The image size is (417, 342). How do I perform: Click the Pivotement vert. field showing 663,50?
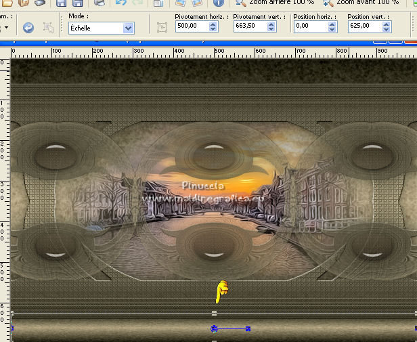click(248, 26)
